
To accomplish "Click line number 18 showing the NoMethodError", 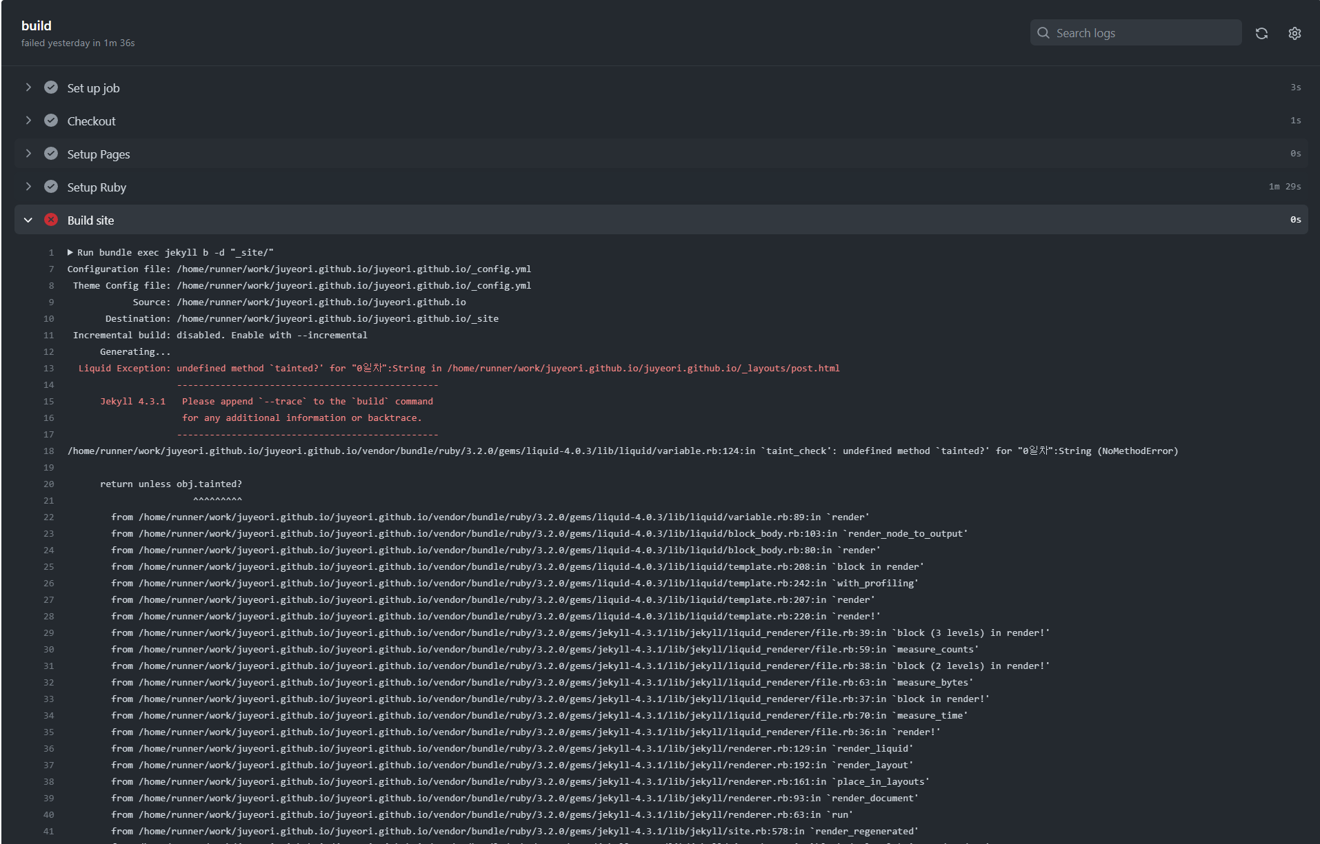I will pos(49,451).
